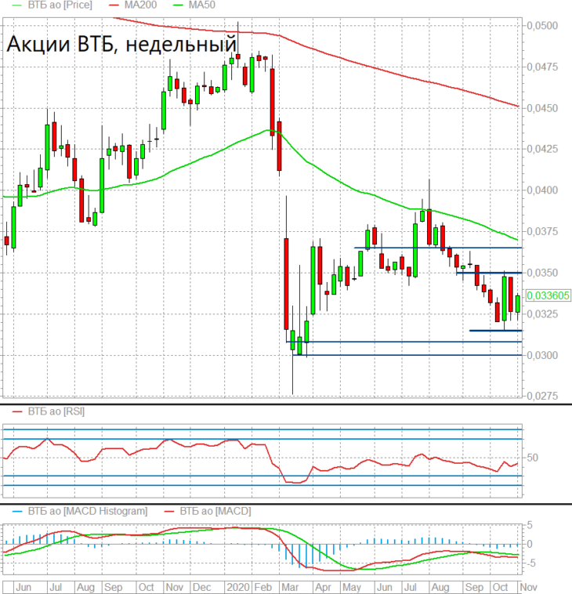572x594 pixels.
Task: Click the MA50 legend label
Action: pos(202,5)
